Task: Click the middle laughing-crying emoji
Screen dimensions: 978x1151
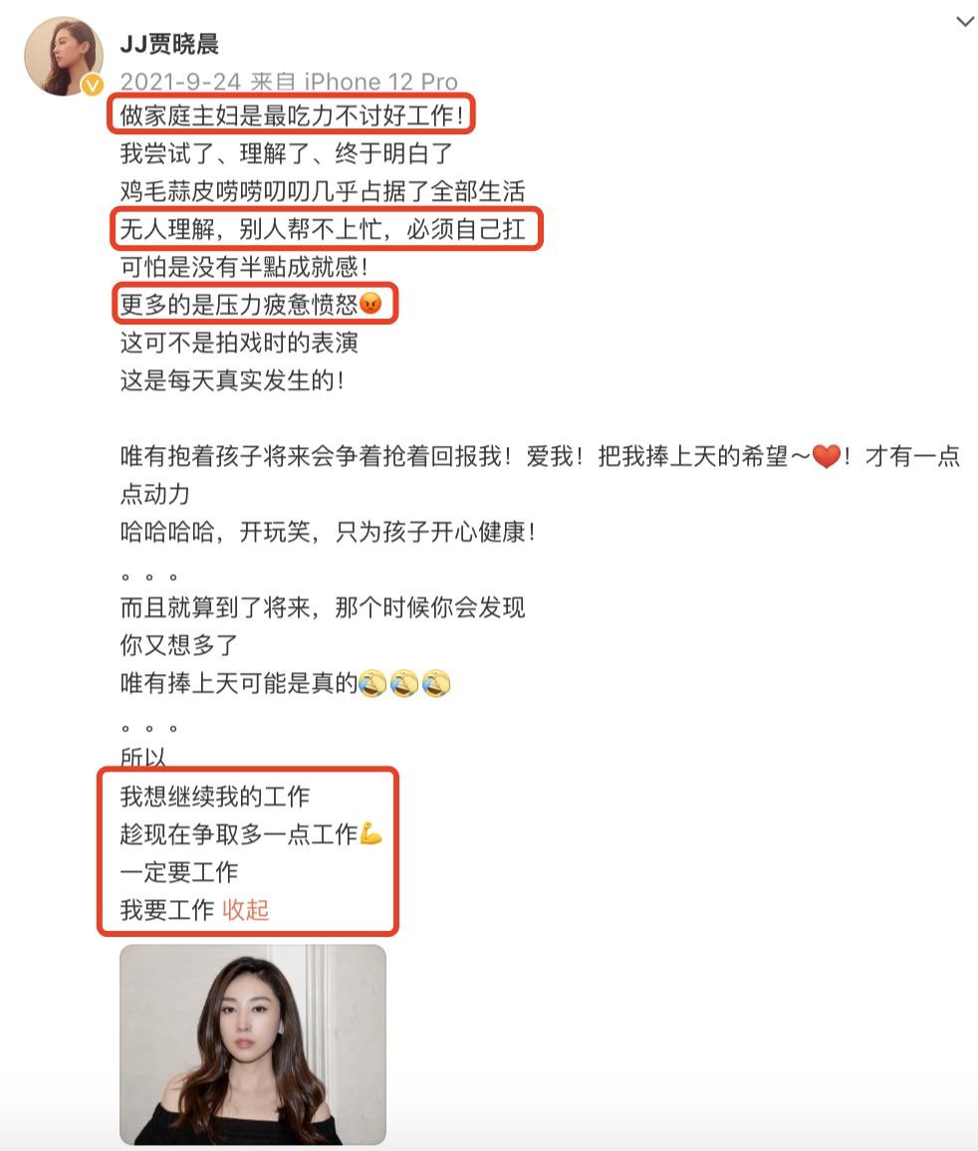Action: click(x=403, y=683)
